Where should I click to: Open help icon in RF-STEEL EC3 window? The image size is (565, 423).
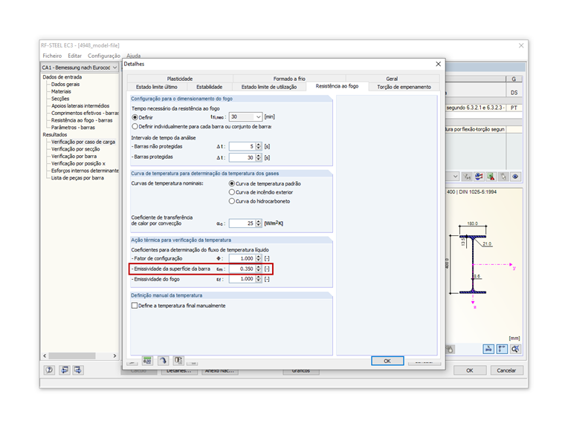(49, 370)
